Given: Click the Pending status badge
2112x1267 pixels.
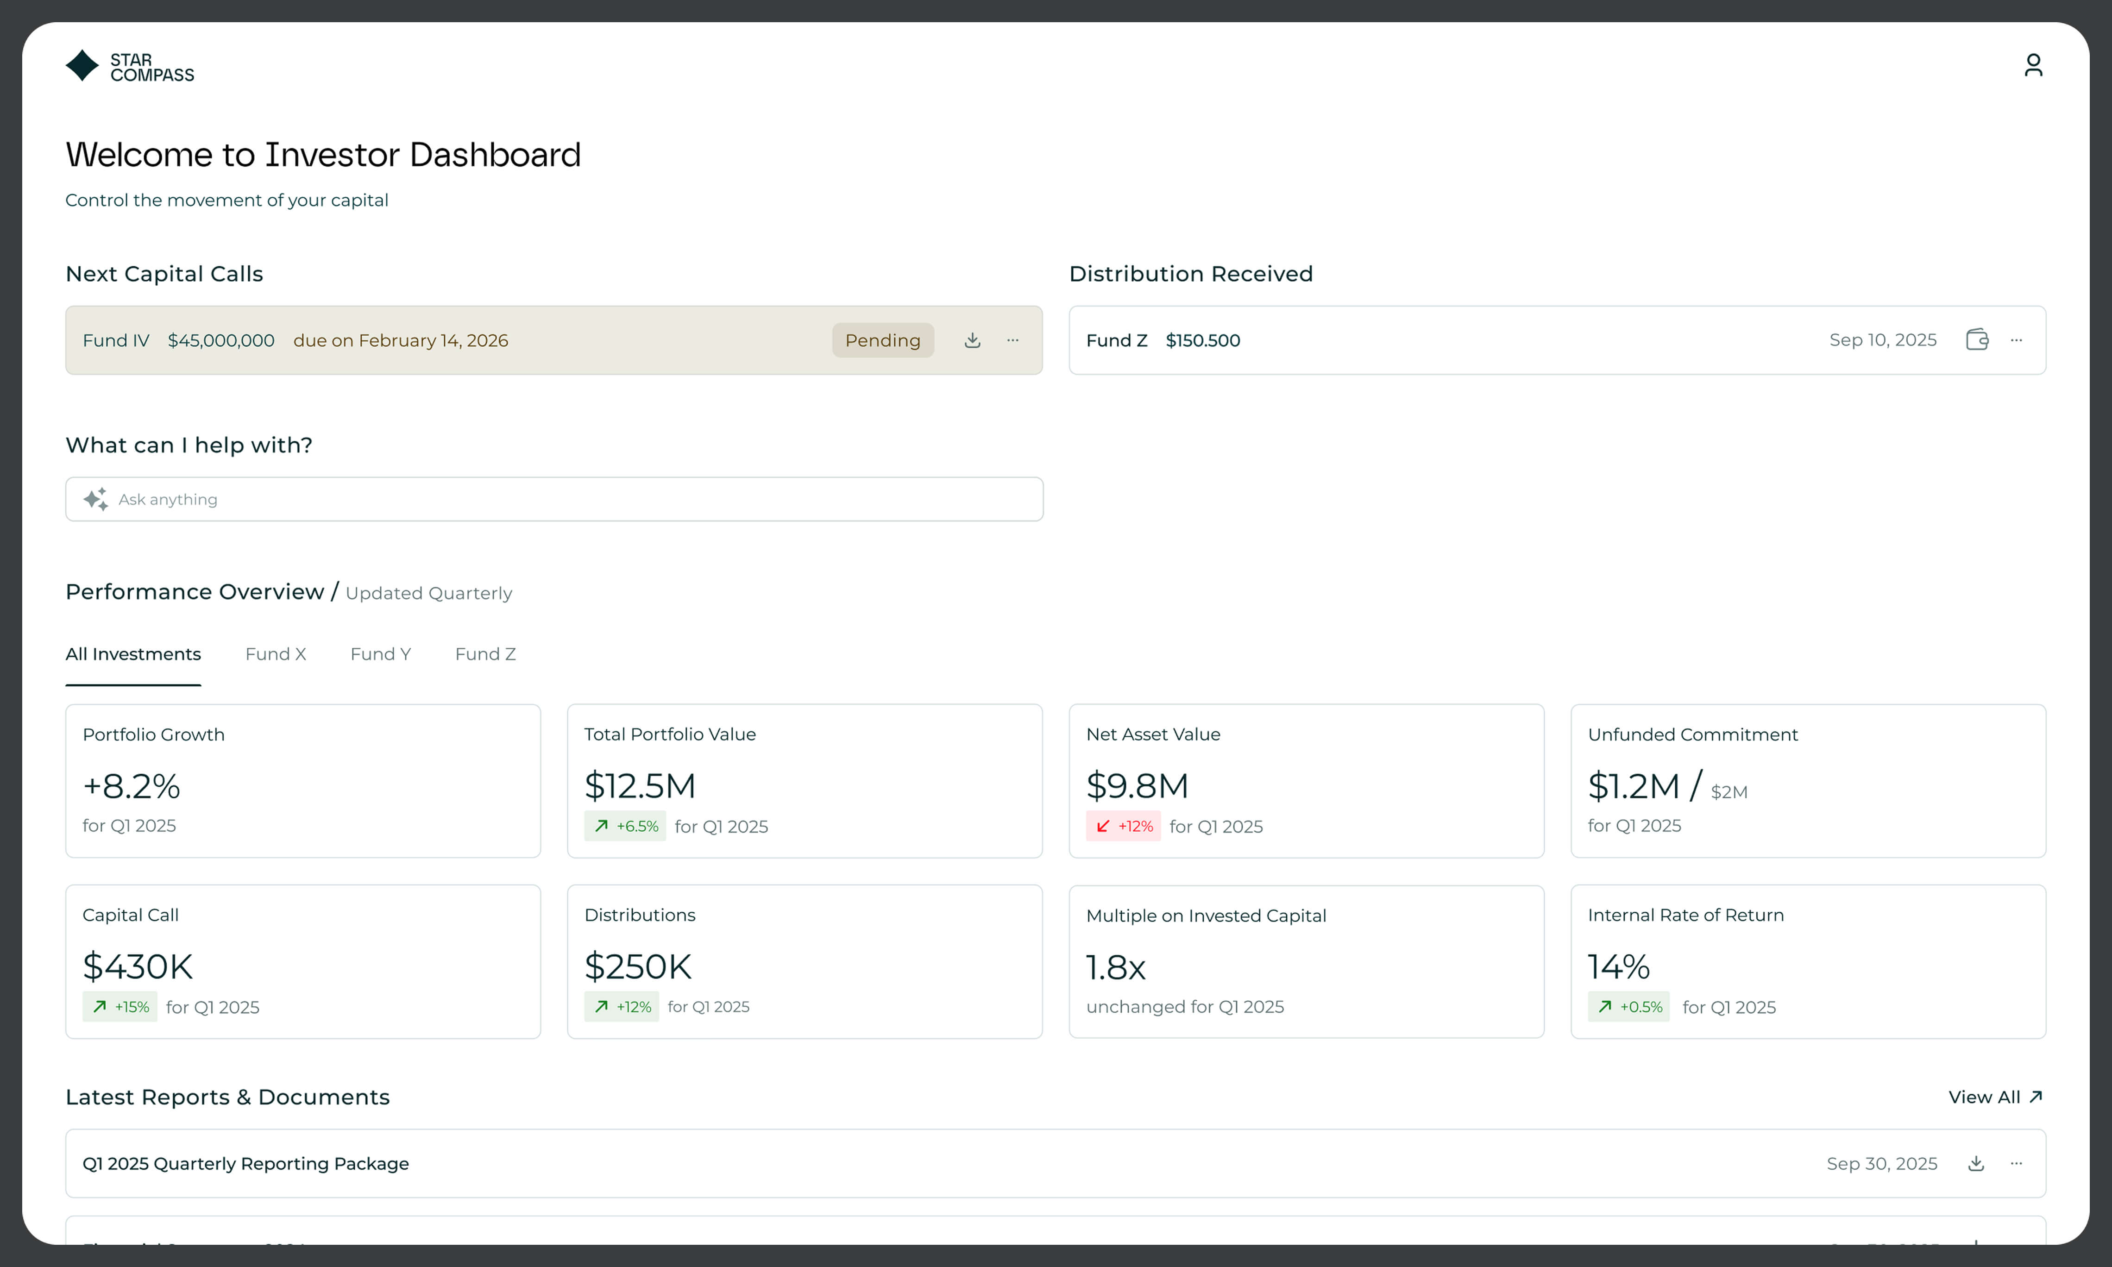Looking at the screenshot, I should pyautogui.click(x=882, y=340).
